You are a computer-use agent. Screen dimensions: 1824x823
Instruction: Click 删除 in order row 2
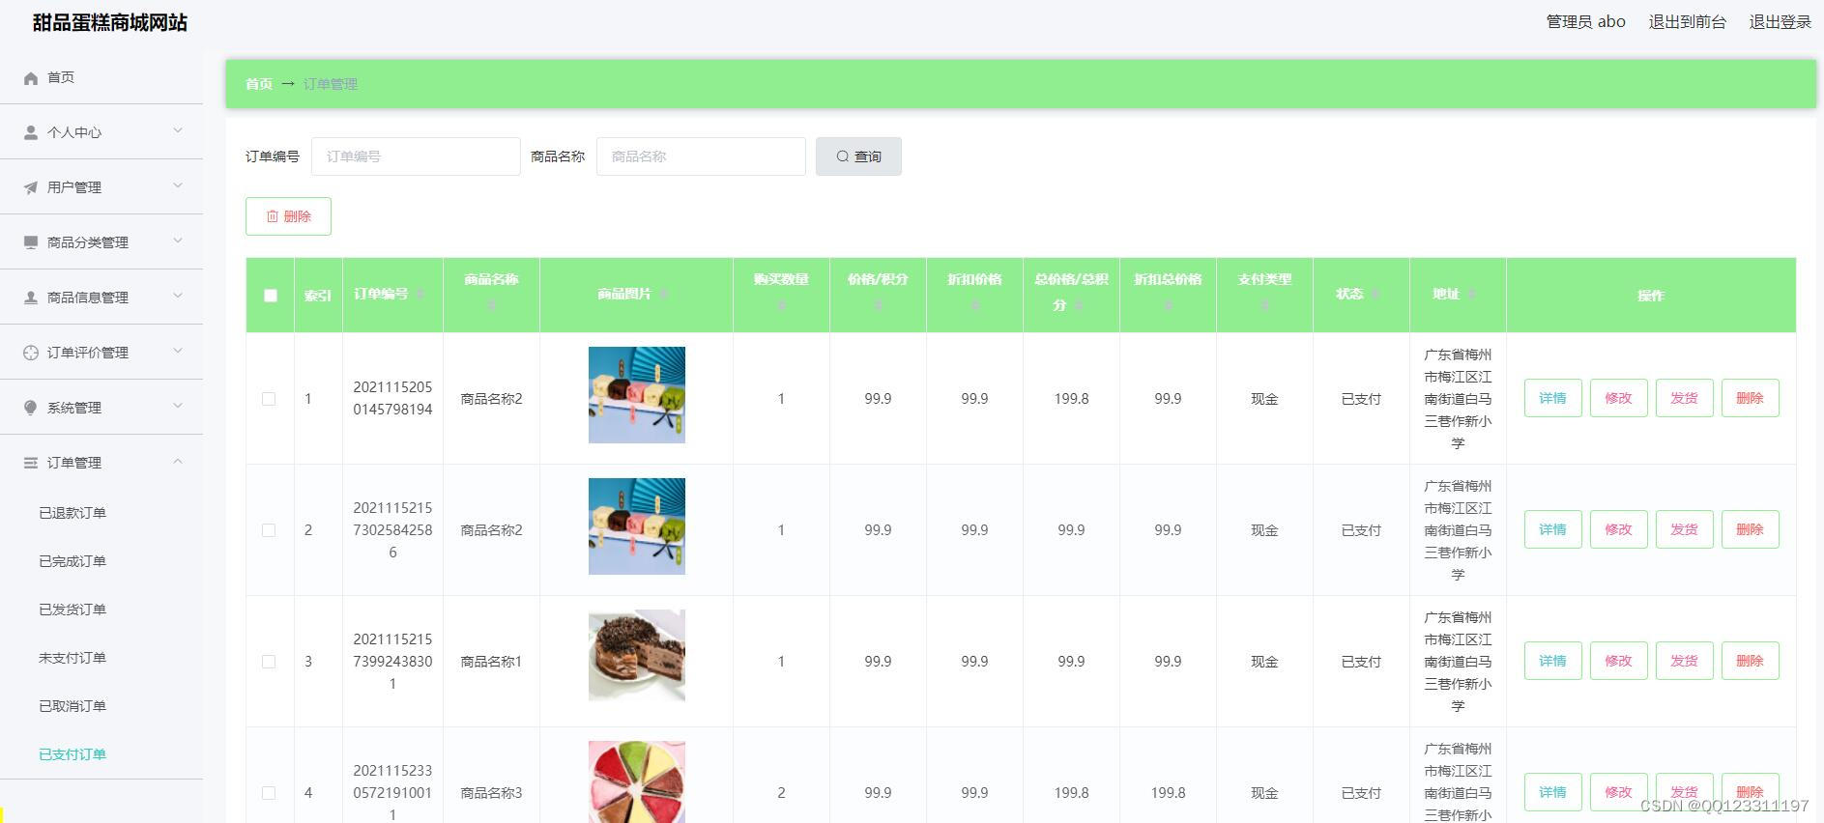(x=1750, y=529)
